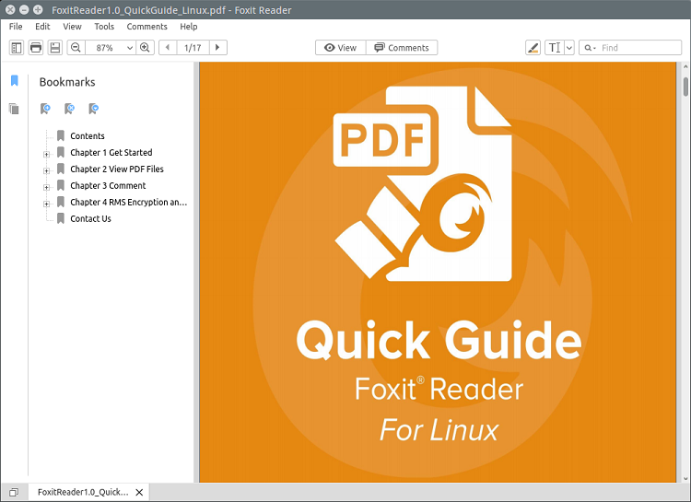This screenshot has width=691, height=502.
Task: Open the Tools menu
Action: coord(104,27)
